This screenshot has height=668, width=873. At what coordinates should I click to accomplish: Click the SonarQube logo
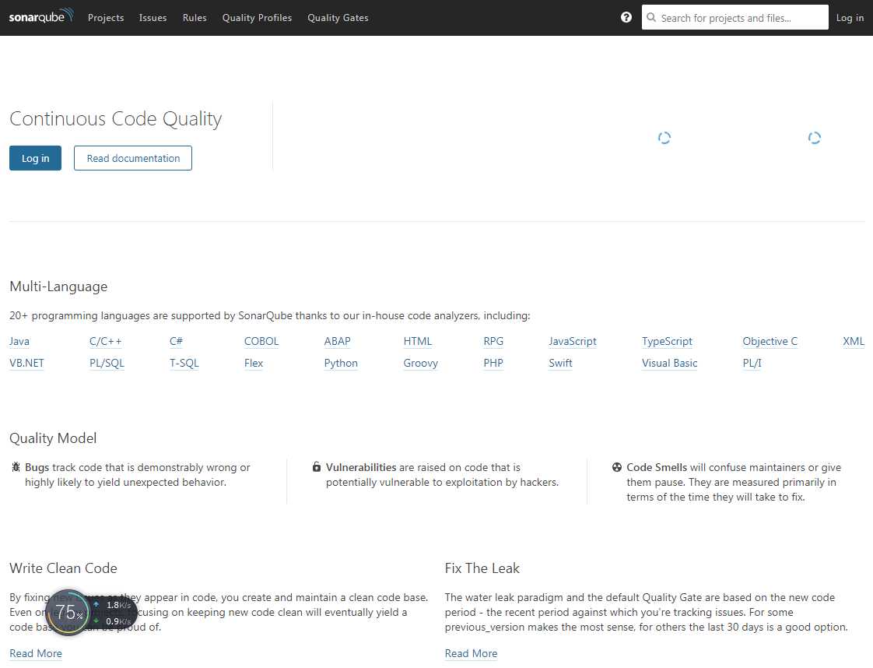click(x=41, y=16)
